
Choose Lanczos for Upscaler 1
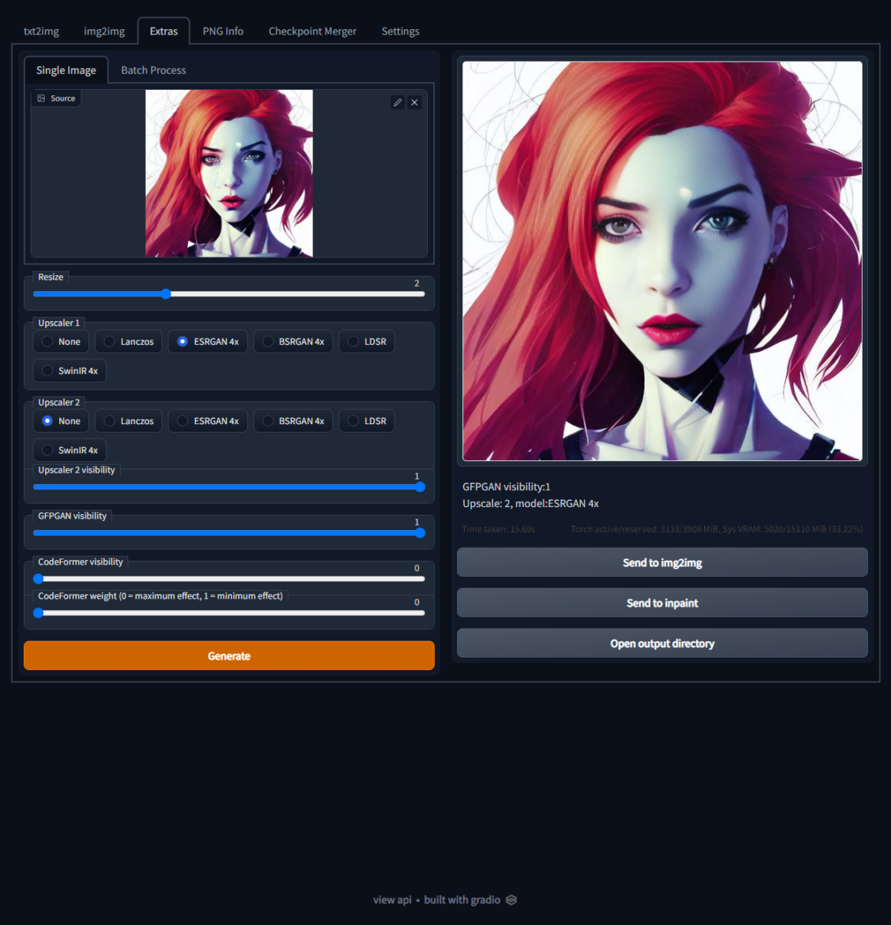[x=128, y=341]
